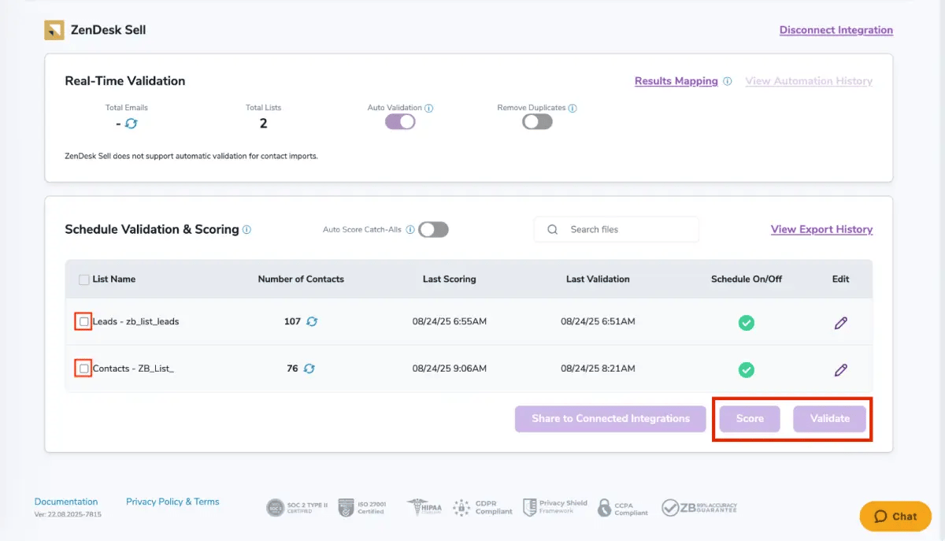
Task: Click the Validate button
Action: (x=829, y=418)
